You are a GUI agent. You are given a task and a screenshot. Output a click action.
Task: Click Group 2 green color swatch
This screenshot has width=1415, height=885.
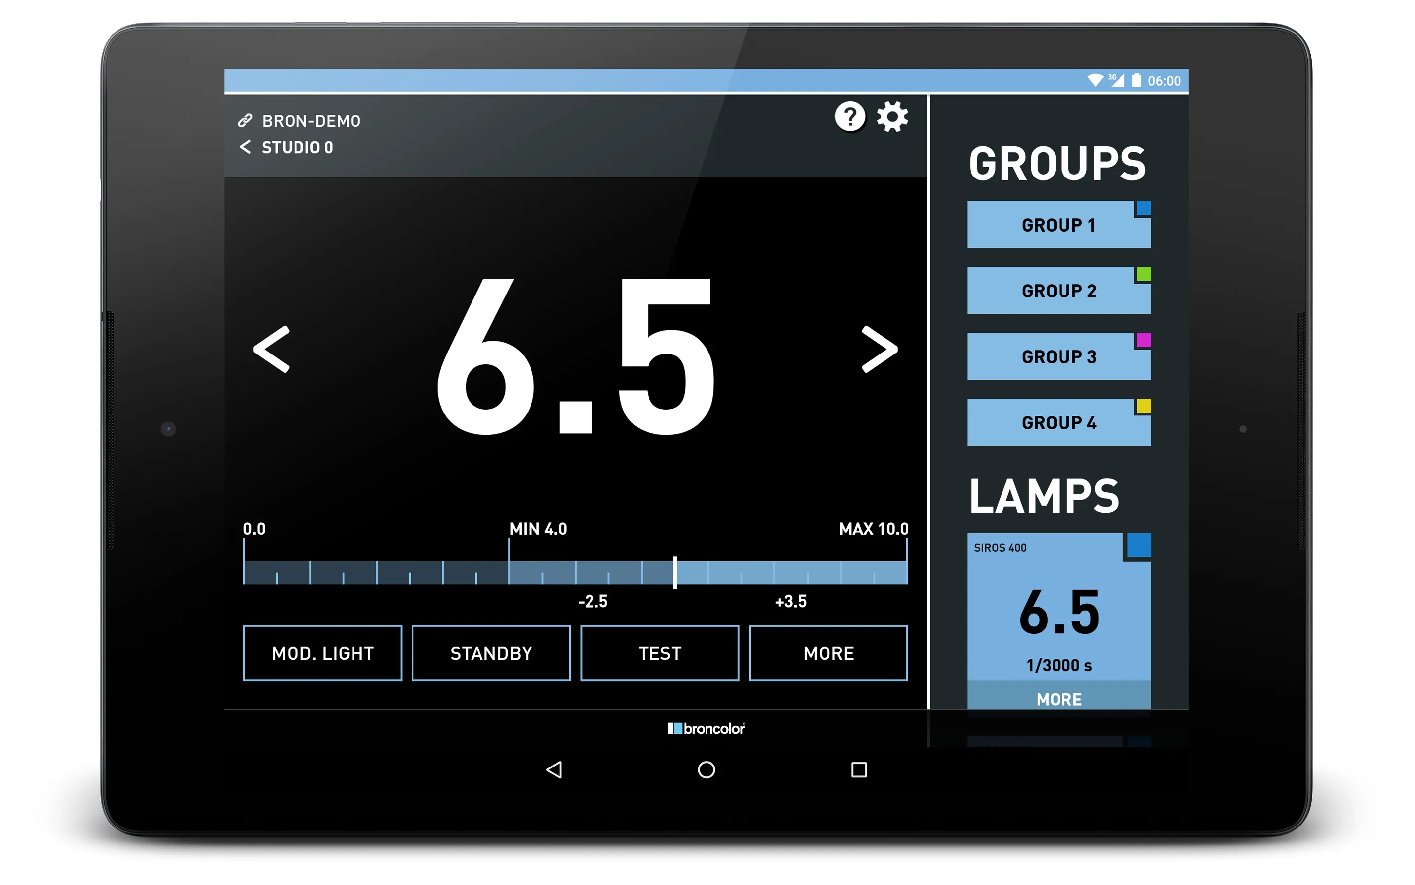1143,275
